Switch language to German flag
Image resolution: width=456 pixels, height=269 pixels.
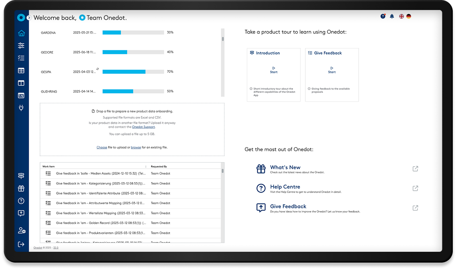coord(409,16)
